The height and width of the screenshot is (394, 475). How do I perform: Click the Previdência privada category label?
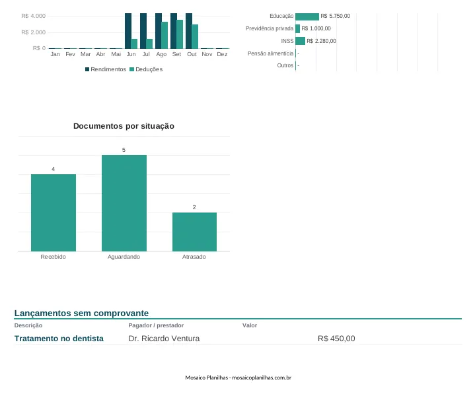pyautogui.click(x=270, y=28)
